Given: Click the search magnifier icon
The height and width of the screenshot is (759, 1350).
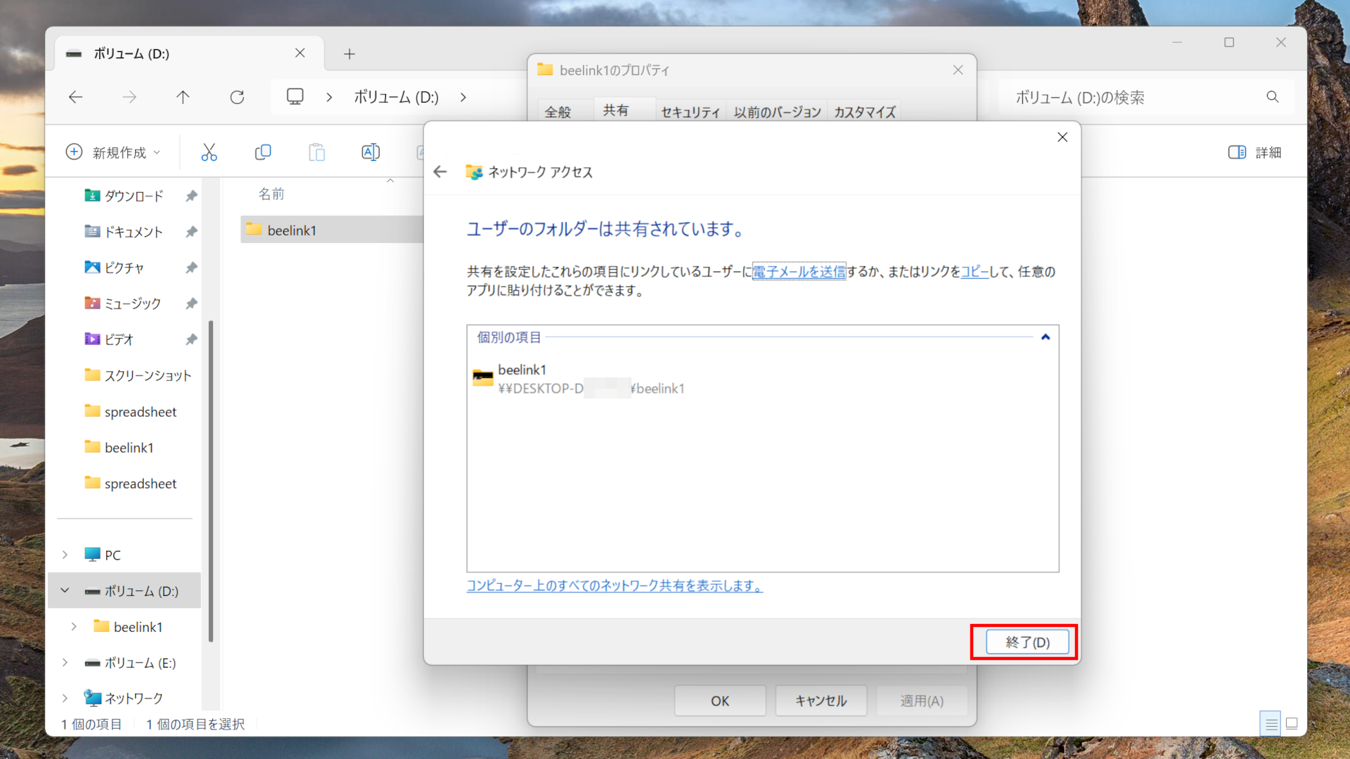Looking at the screenshot, I should [x=1273, y=97].
